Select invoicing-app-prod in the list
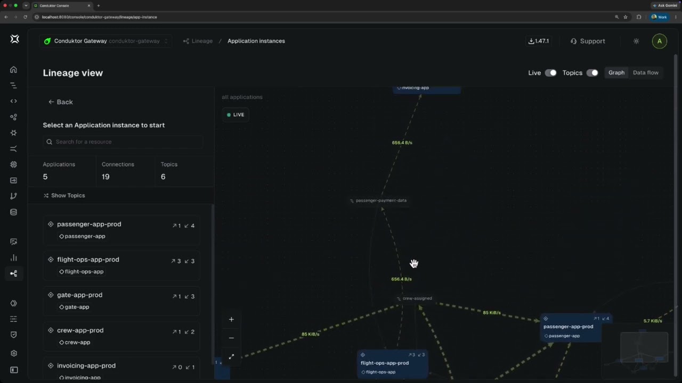The height and width of the screenshot is (383, 682). pyautogui.click(x=121, y=369)
